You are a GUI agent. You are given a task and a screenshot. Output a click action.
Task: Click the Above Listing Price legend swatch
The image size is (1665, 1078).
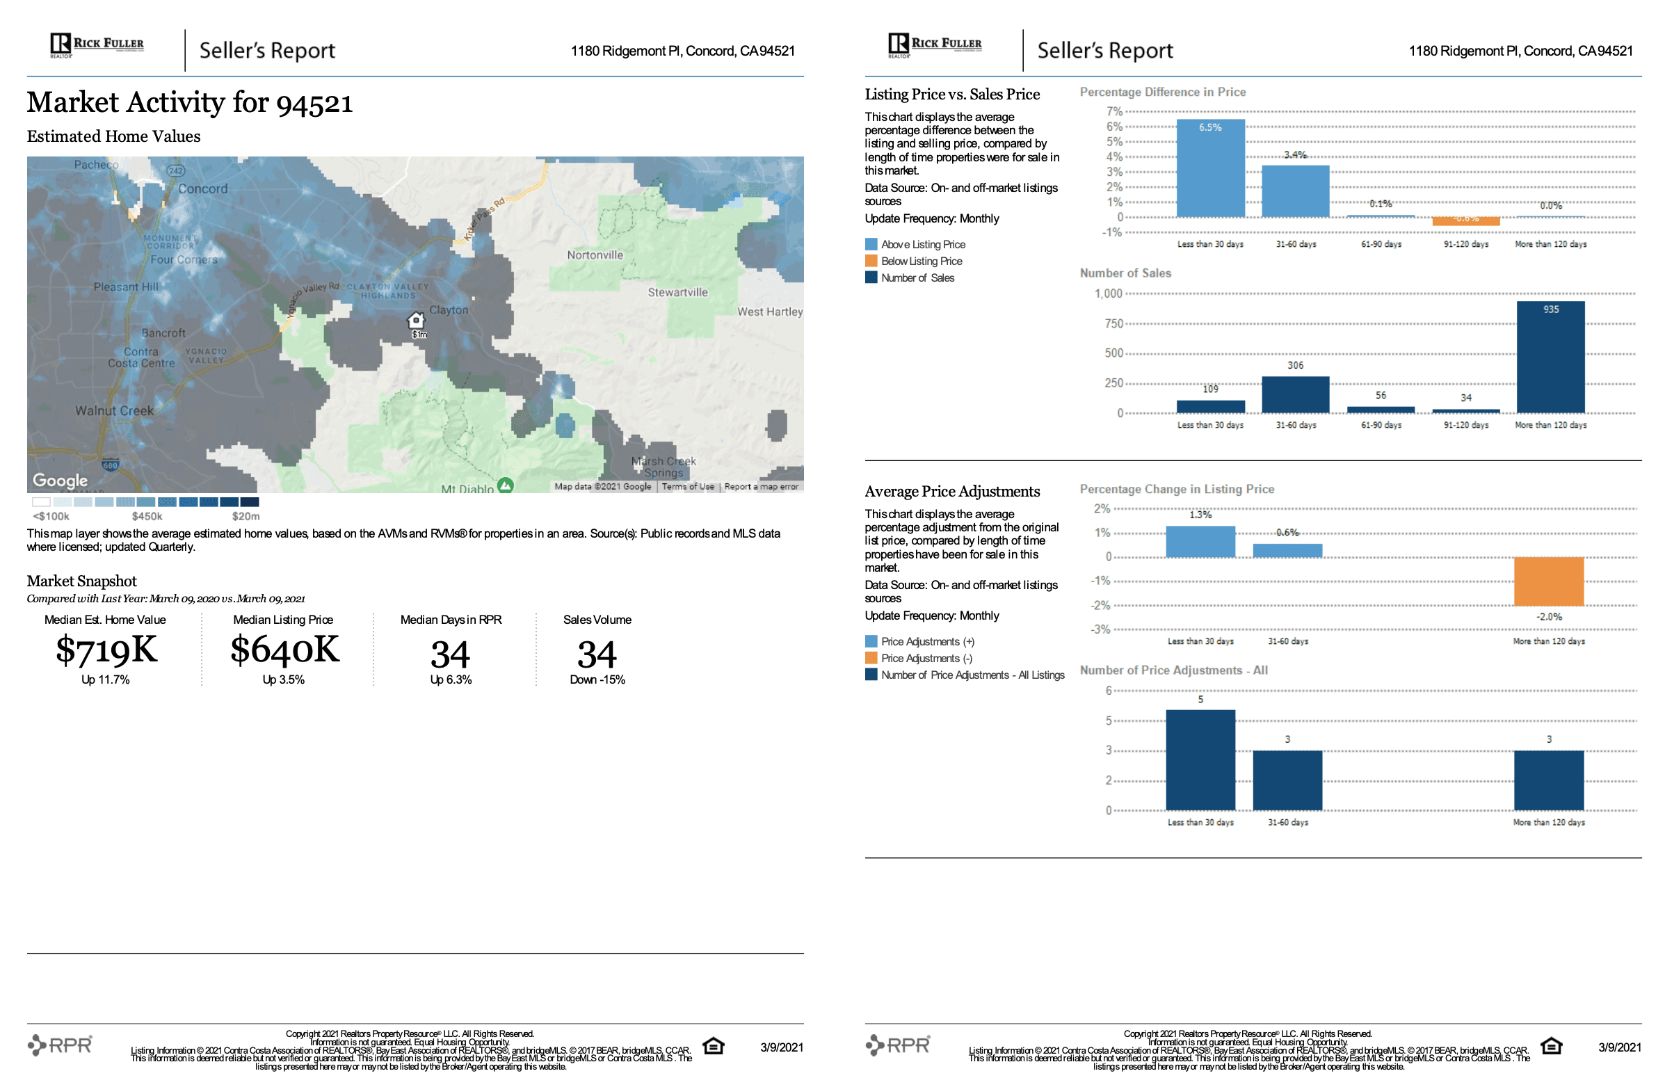(x=871, y=244)
